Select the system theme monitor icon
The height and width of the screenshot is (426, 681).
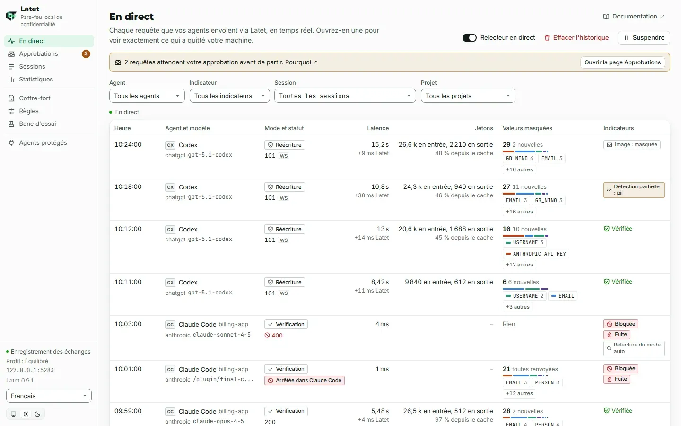pos(13,414)
